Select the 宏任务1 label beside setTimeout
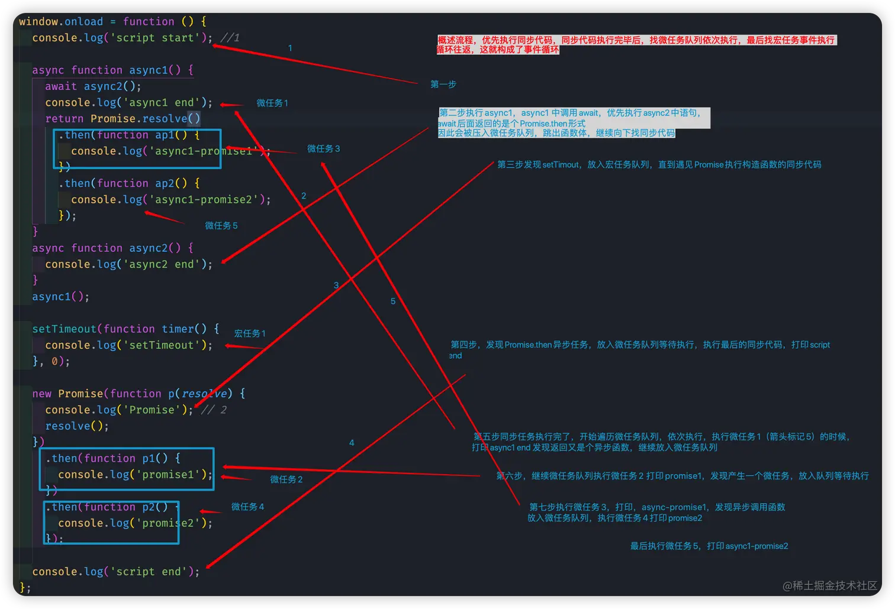 pyautogui.click(x=249, y=333)
